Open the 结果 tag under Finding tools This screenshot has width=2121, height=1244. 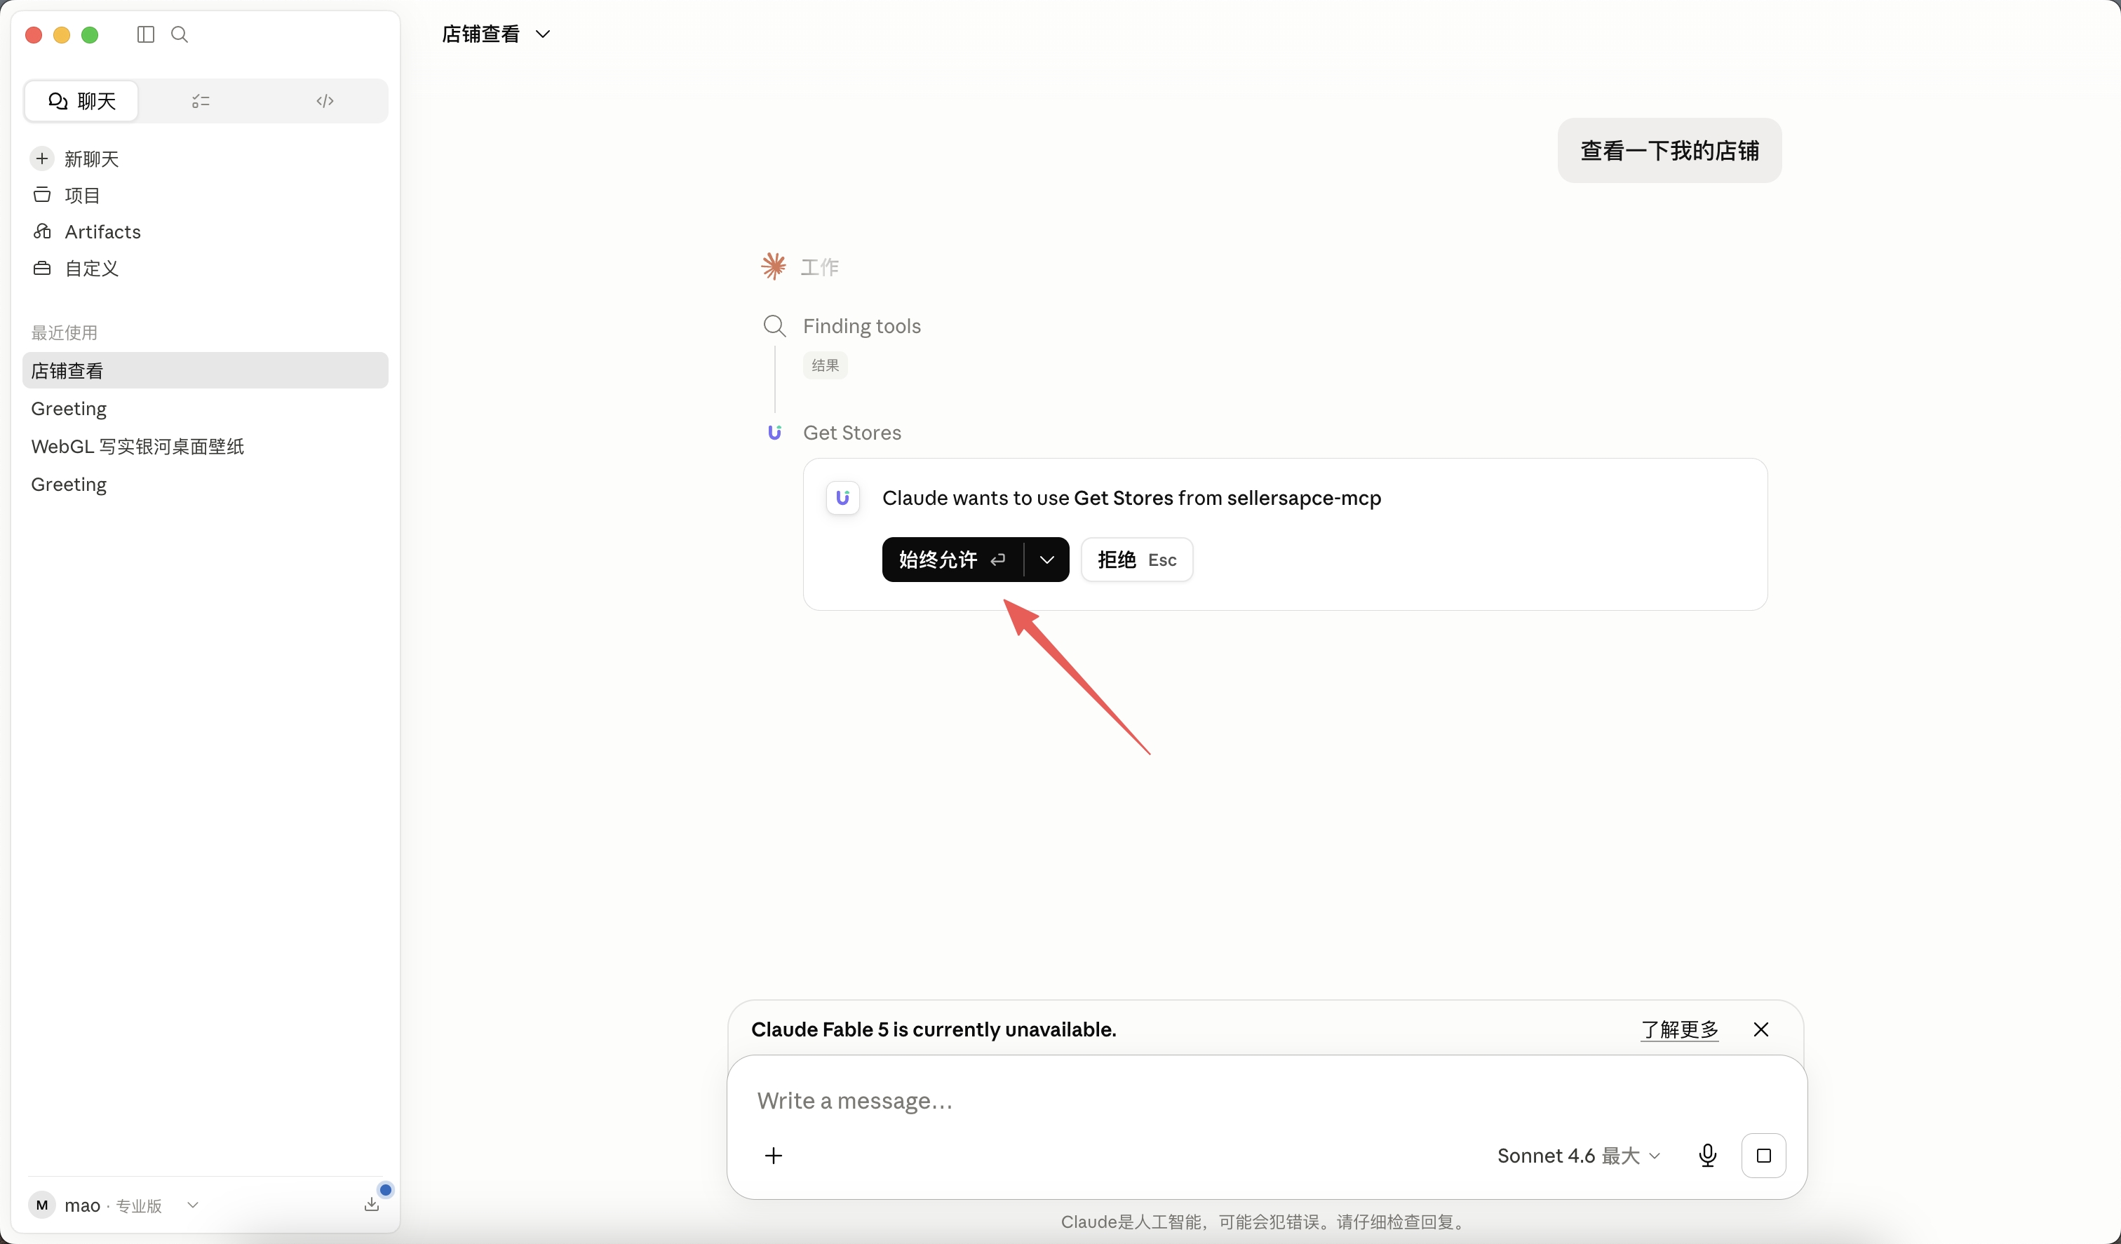(x=825, y=366)
